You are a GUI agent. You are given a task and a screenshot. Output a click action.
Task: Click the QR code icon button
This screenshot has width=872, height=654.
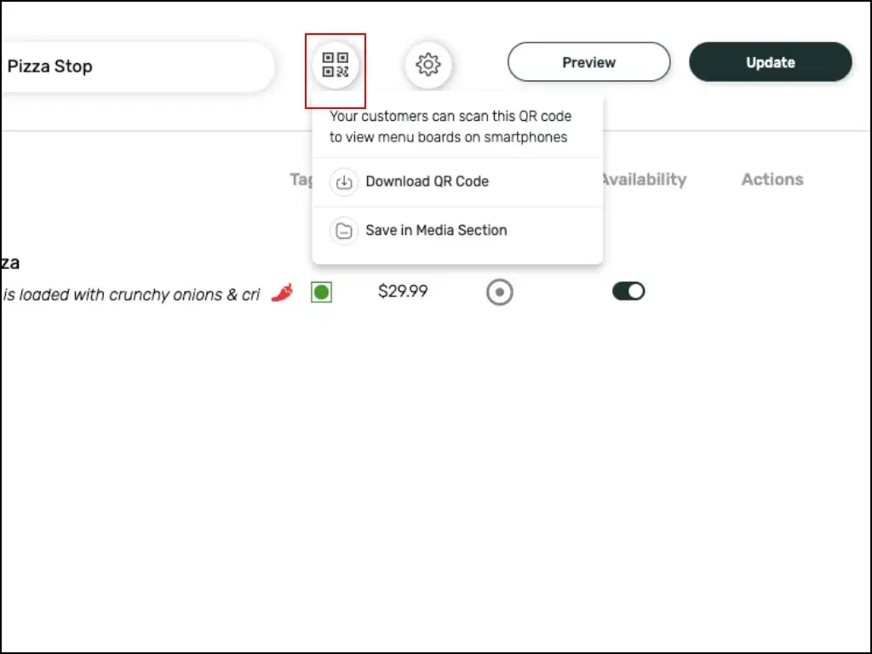tap(336, 65)
